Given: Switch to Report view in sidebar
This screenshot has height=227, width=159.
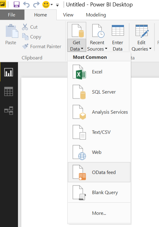Looking at the screenshot, I should [x=9, y=72].
